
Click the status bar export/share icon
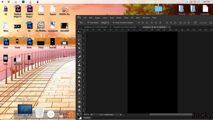point(92,115)
